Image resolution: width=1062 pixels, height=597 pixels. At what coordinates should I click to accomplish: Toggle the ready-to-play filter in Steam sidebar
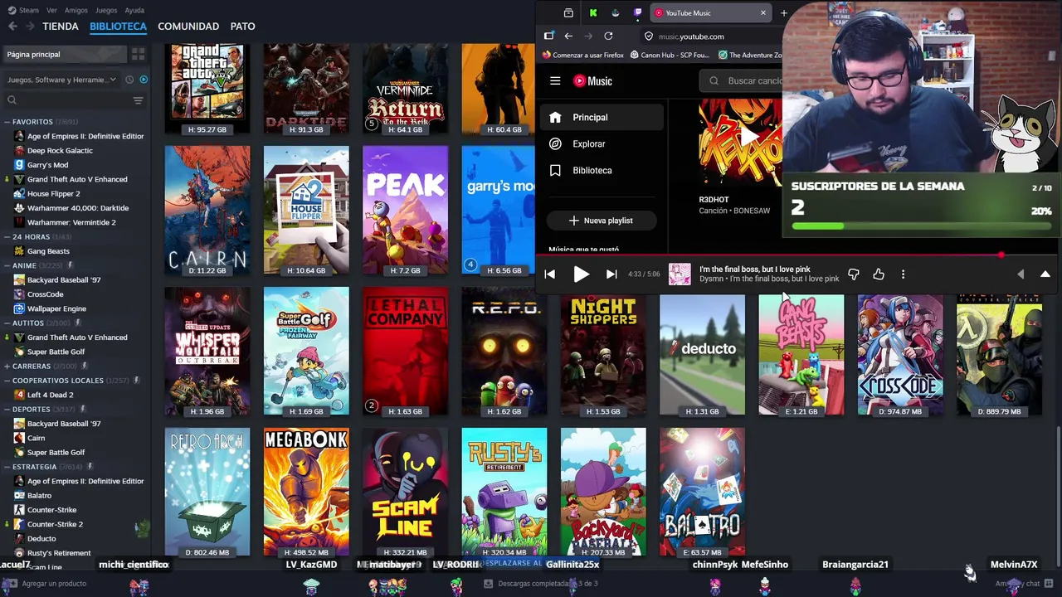tap(144, 80)
